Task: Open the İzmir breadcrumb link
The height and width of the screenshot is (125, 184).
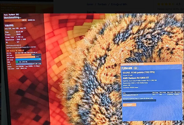Action: (x=90, y=4)
